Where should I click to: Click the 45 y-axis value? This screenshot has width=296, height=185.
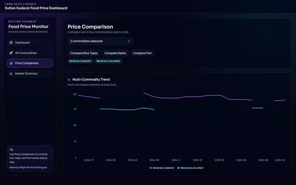[x=75, y=109]
